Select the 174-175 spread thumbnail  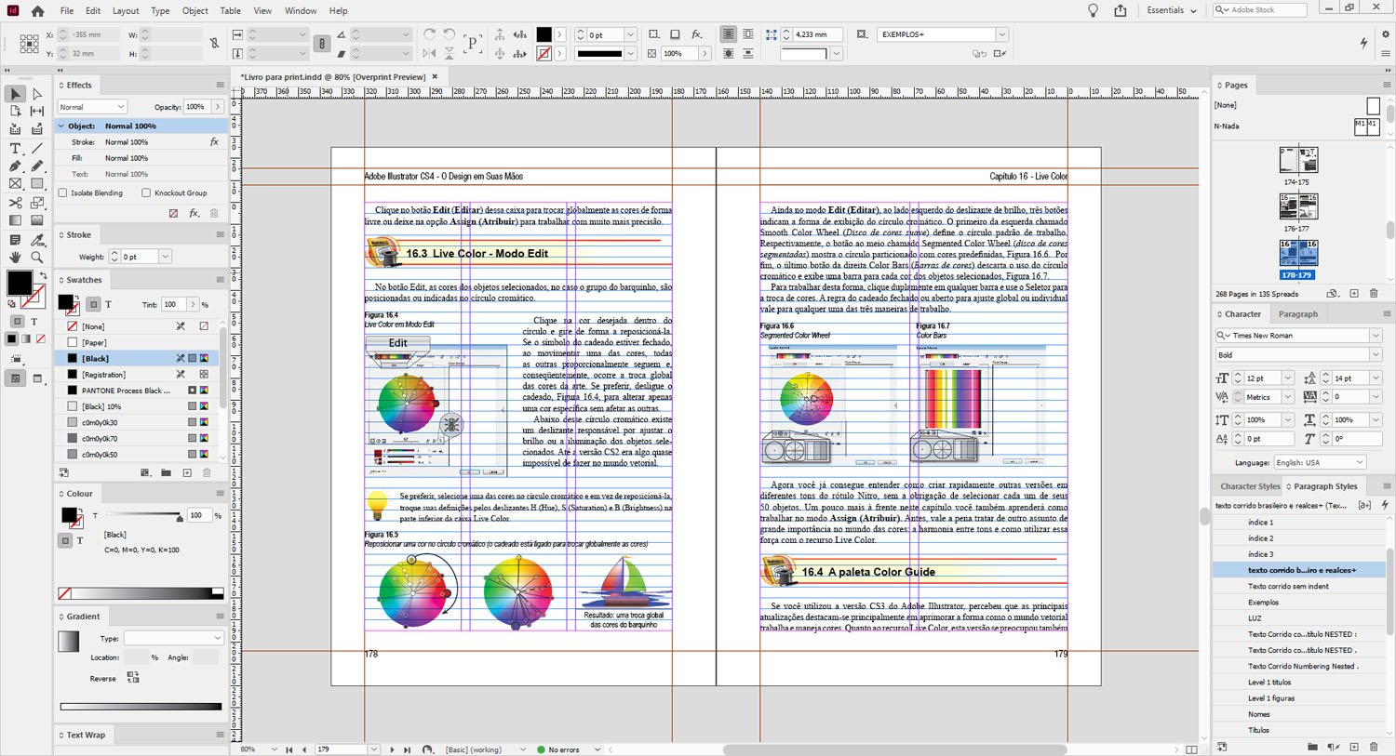click(1297, 160)
